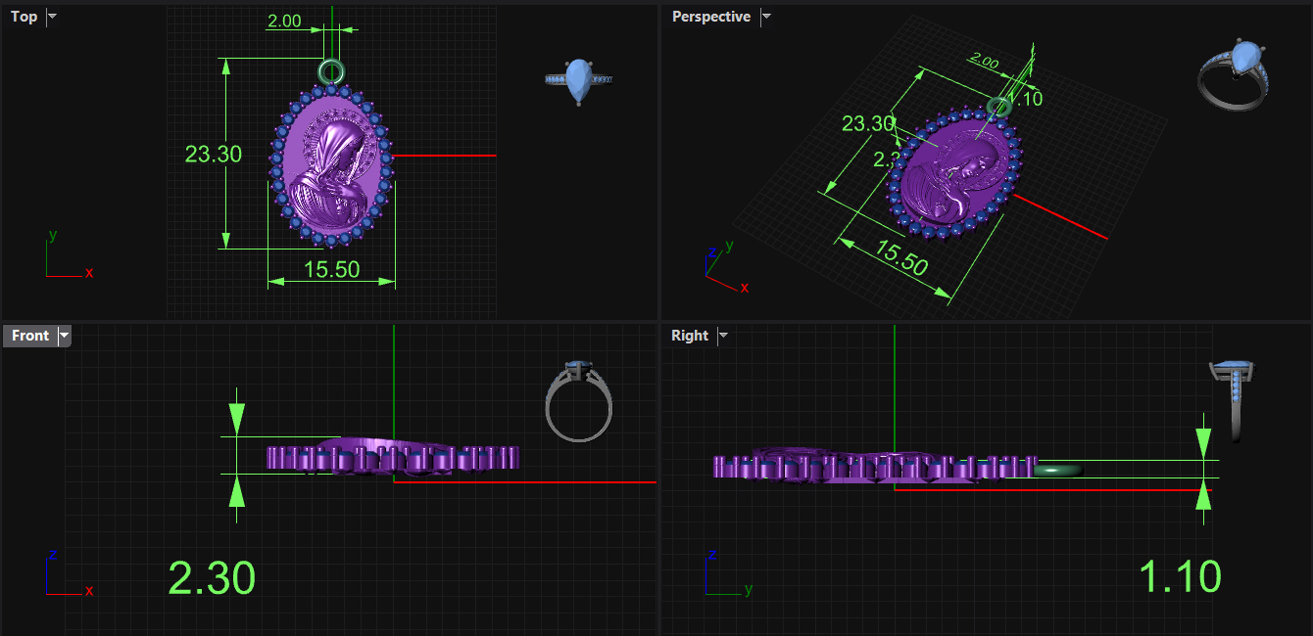Select the Front viewport title label
The width and height of the screenshot is (1313, 636).
(x=30, y=336)
